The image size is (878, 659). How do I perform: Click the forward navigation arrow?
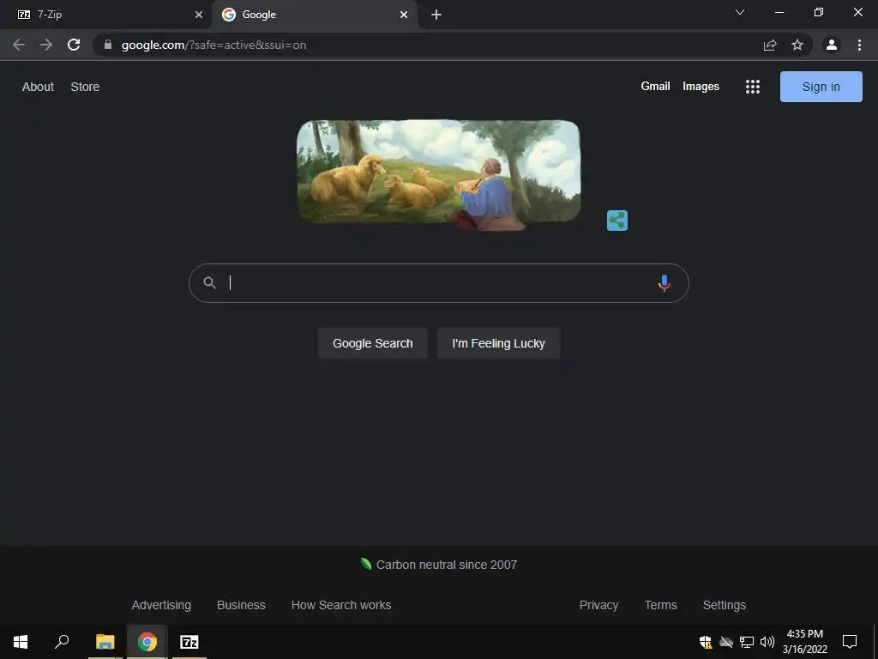[x=46, y=45]
